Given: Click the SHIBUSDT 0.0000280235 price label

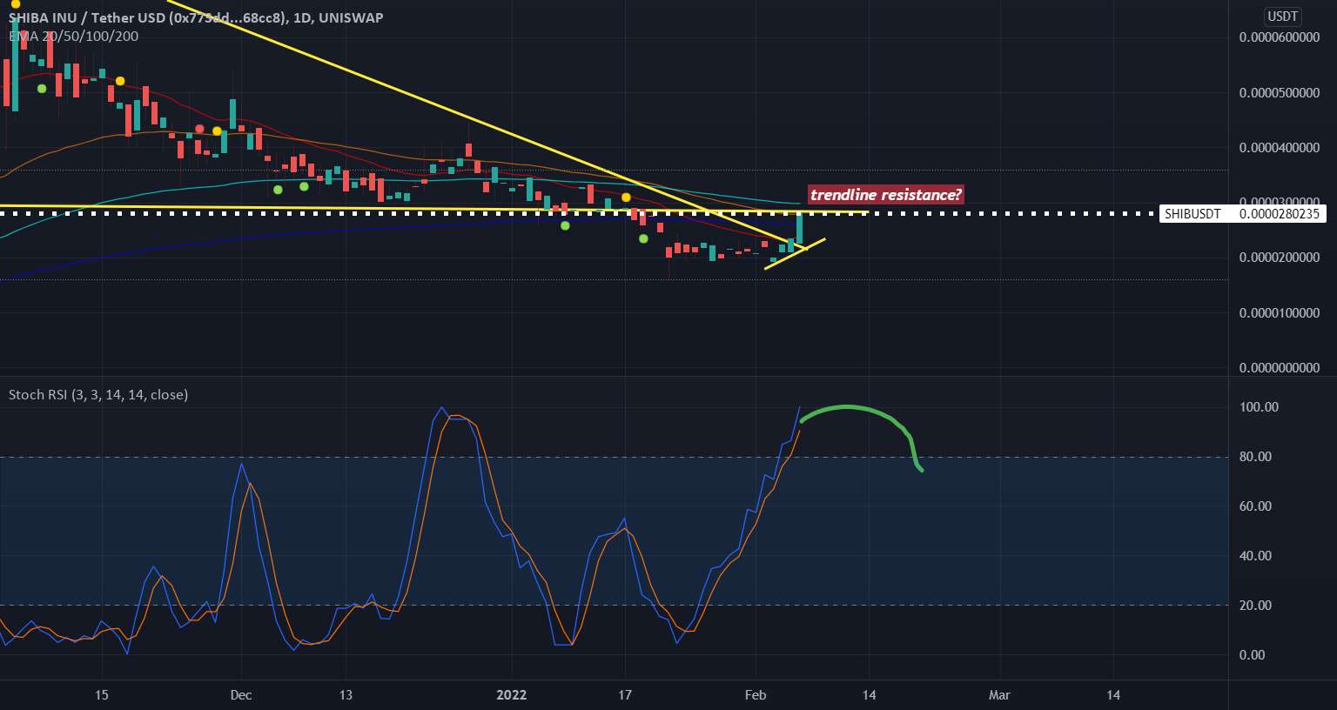Looking at the screenshot, I should tap(1242, 214).
